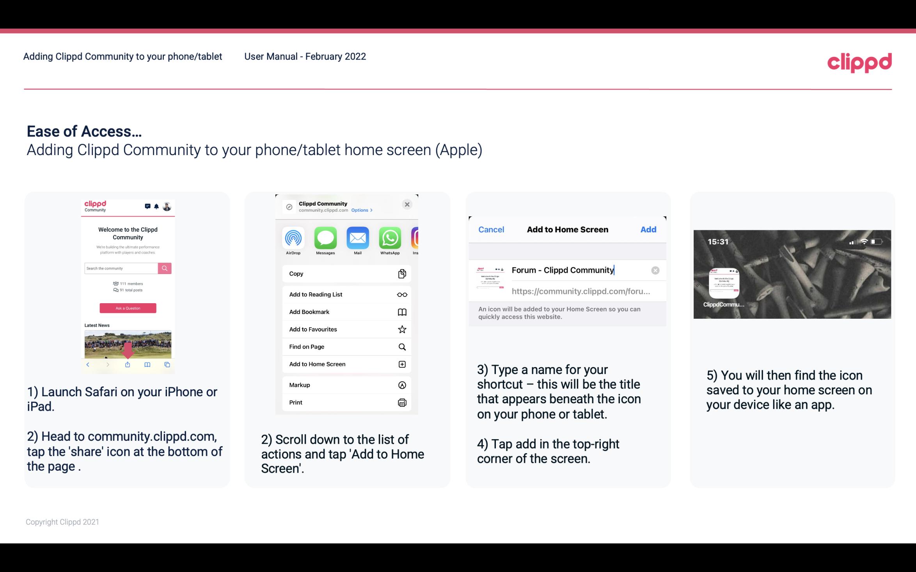
Task: Tap the Add button top-right corner
Action: [648, 229]
